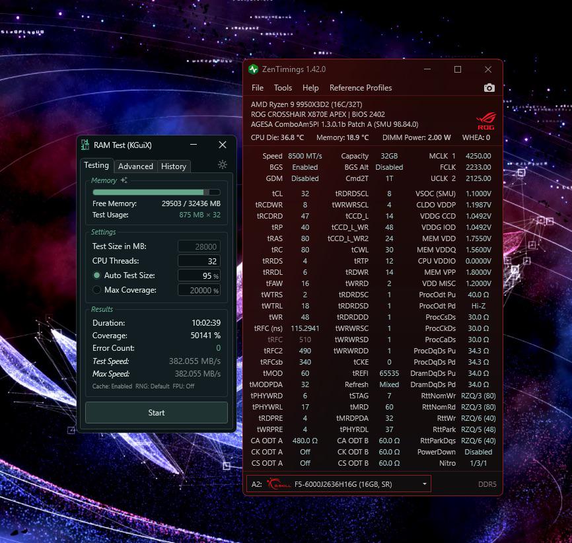
Task: Open the Tools menu in ZenTimings
Action: [x=283, y=88]
